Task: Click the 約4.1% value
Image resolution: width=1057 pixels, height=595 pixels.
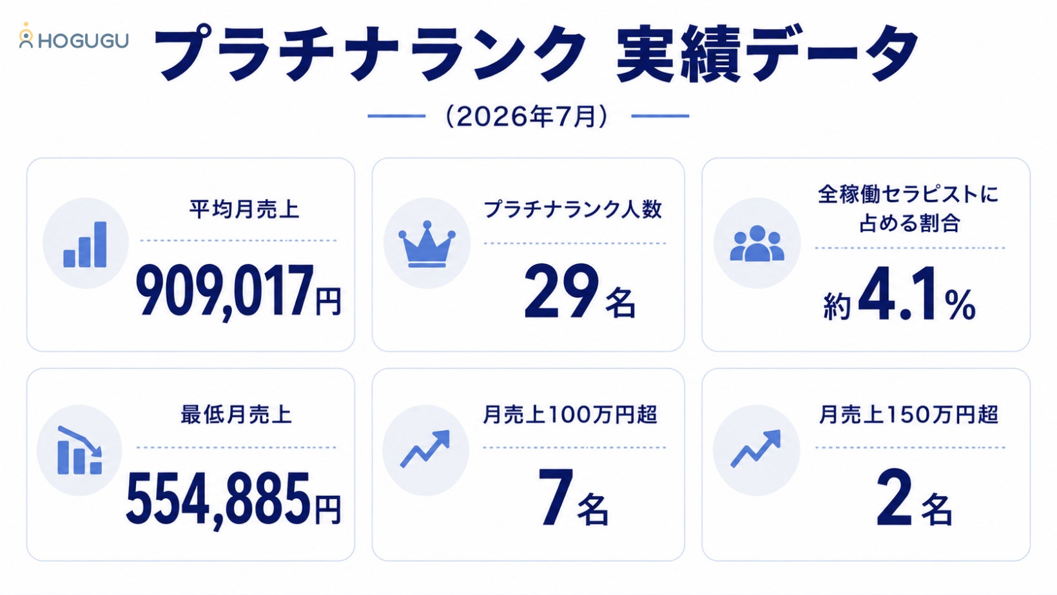Action: [900, 294]
